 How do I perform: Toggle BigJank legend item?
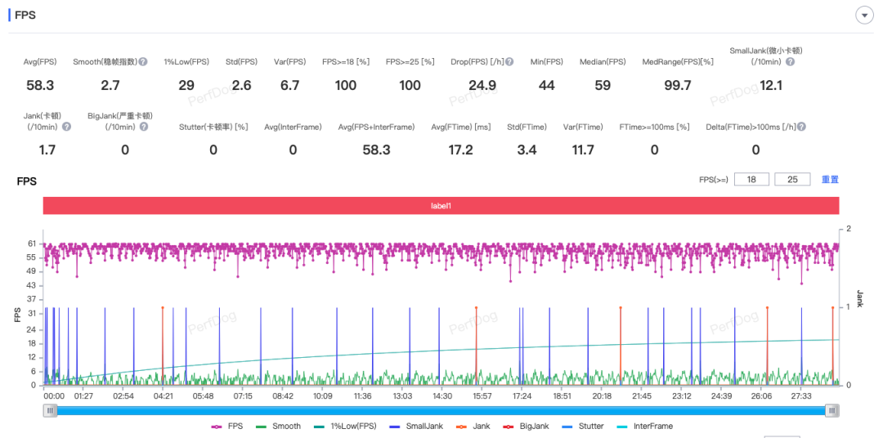[528, 426]
